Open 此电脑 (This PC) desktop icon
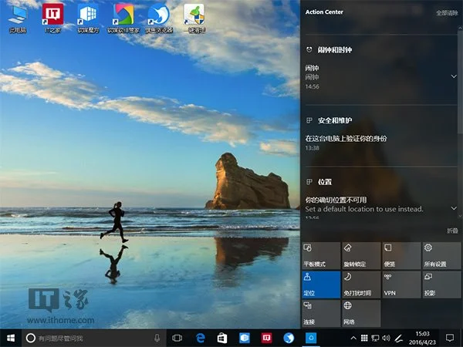 point(17,17)
